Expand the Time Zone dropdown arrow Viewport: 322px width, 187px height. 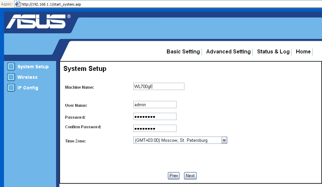224,140
